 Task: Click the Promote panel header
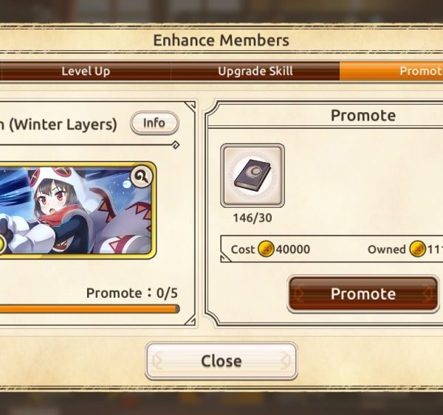(363, 116)
